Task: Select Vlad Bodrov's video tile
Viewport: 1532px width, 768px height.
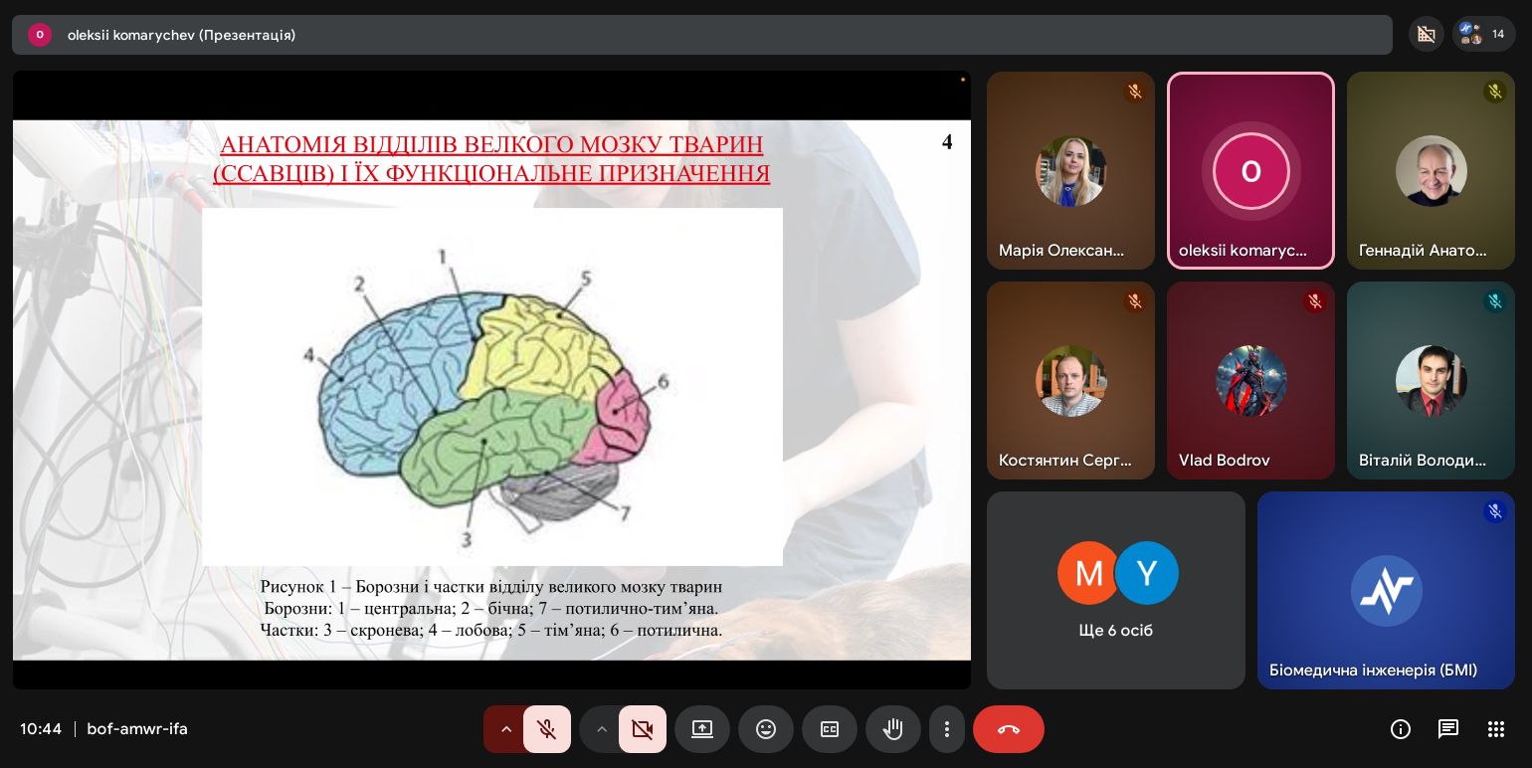Action: [1250, 380]
